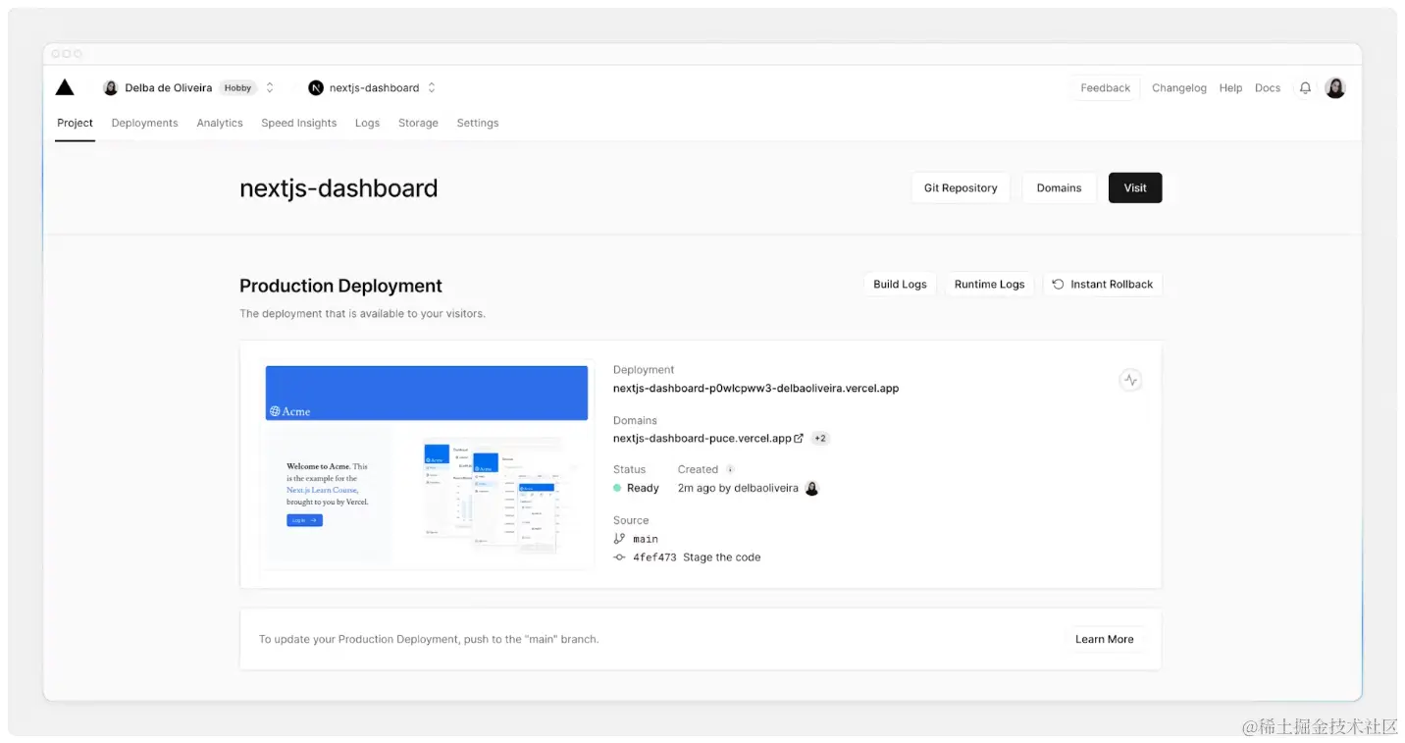Click the nextjs-dashboard name in the top bar

pos(375,88)
